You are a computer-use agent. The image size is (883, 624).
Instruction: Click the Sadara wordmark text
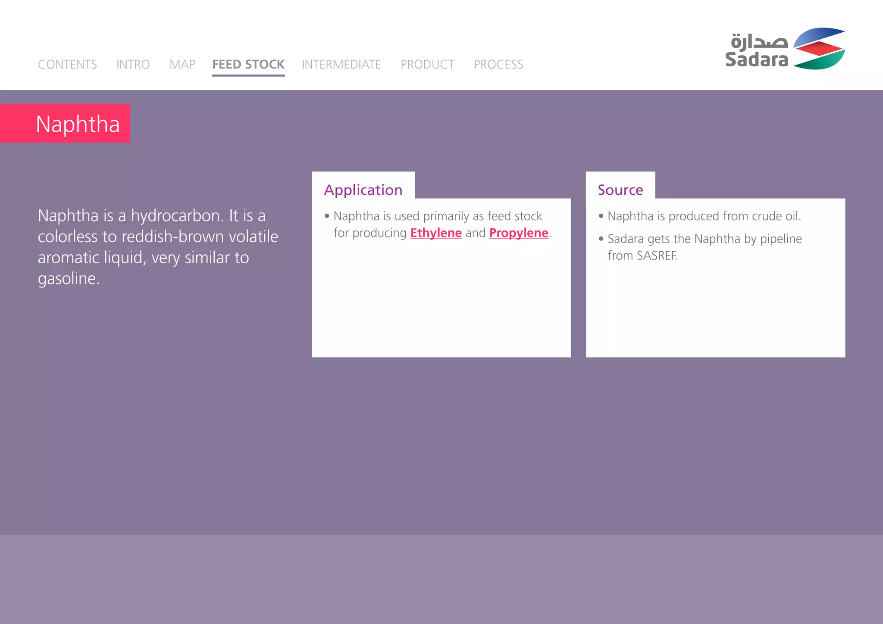(756, 59)
